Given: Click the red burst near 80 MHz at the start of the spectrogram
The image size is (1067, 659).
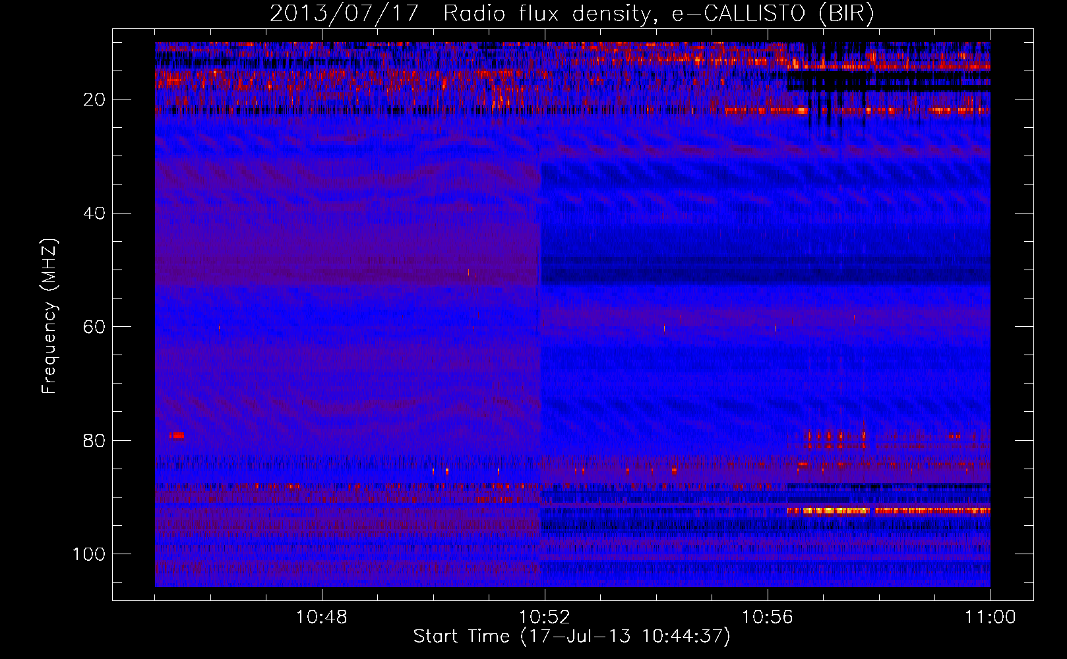Looking at the screenshot, I should 177,436.
